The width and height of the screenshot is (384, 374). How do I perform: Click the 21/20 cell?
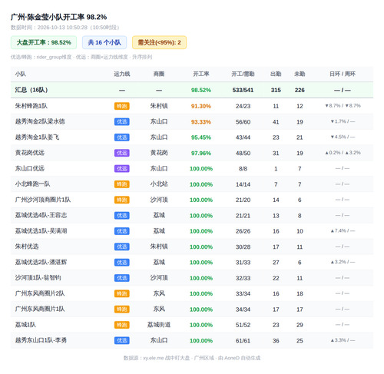243,200
